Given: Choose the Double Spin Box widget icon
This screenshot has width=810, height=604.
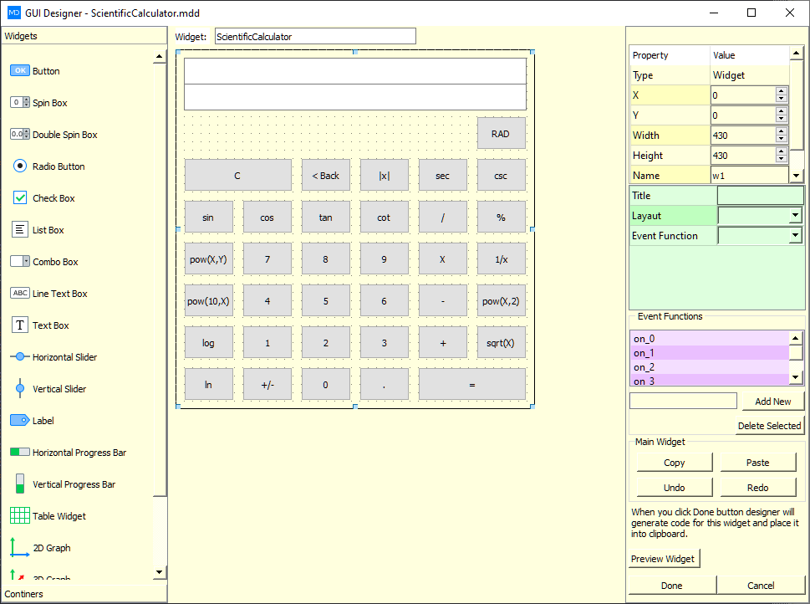Looking at the screenshot, I should click(x=20, y=135).
